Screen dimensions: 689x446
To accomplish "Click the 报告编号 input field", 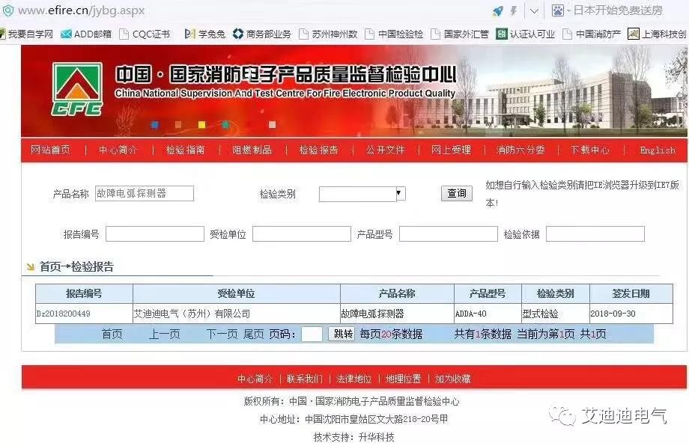I will [155, 234].
